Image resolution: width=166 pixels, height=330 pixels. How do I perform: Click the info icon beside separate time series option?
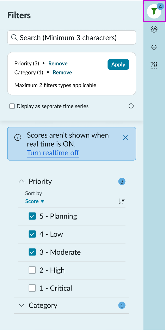pos(131,106)
